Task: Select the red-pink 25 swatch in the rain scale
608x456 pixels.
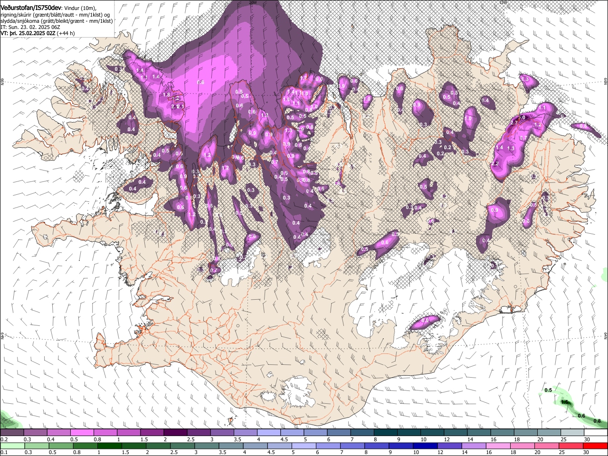Action: point(571,446)
